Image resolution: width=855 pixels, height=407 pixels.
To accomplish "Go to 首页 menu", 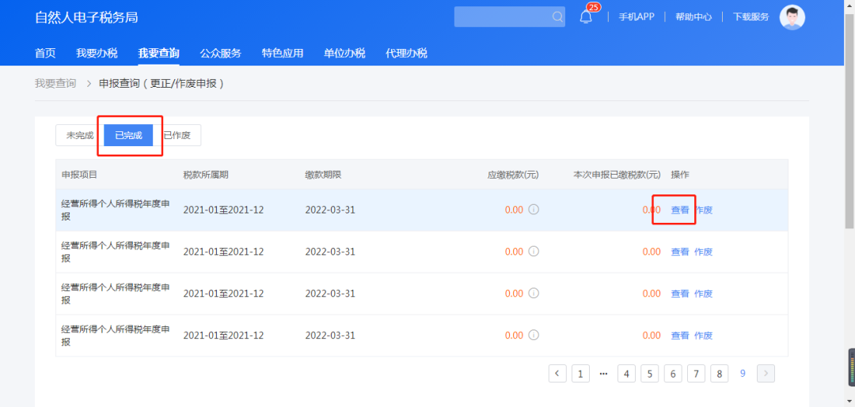I will (x=45, y=53).
